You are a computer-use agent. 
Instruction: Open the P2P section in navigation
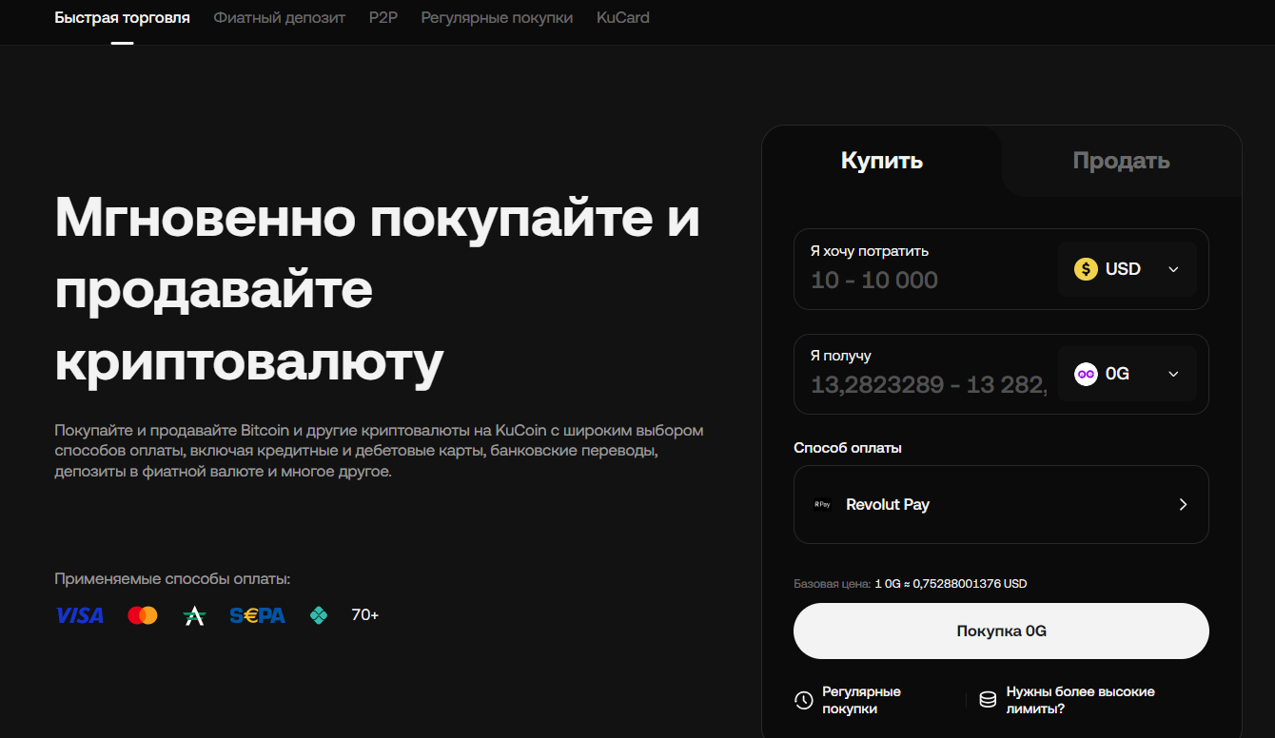click(383, 16)
